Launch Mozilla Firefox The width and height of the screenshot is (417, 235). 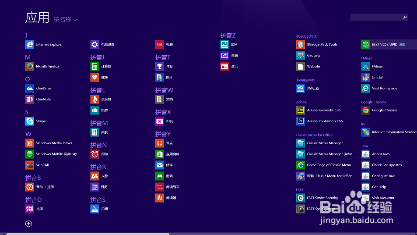click(42, 66)
